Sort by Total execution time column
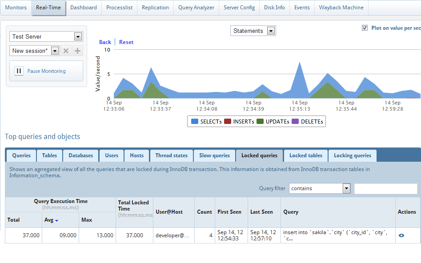The height and width of the screenshot is (263, 421). pos(24,220)
